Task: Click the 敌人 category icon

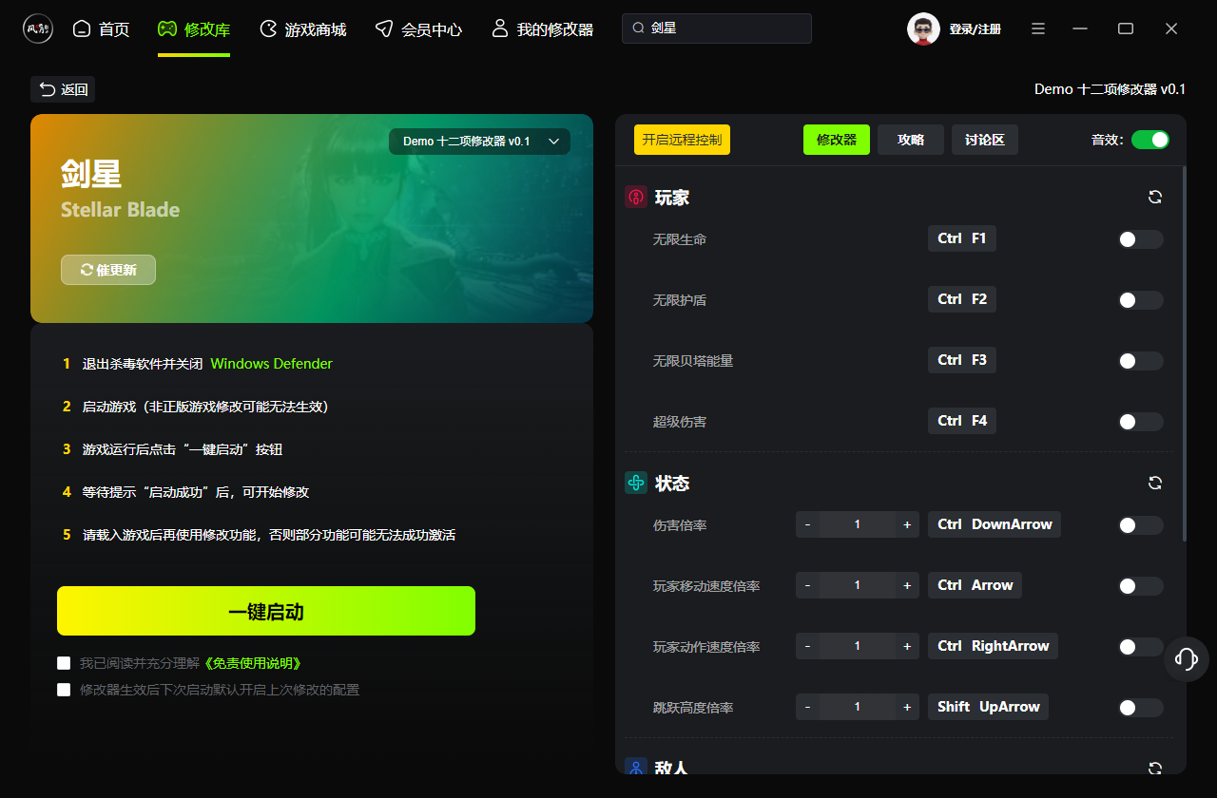Action: (x=636, y=766)
